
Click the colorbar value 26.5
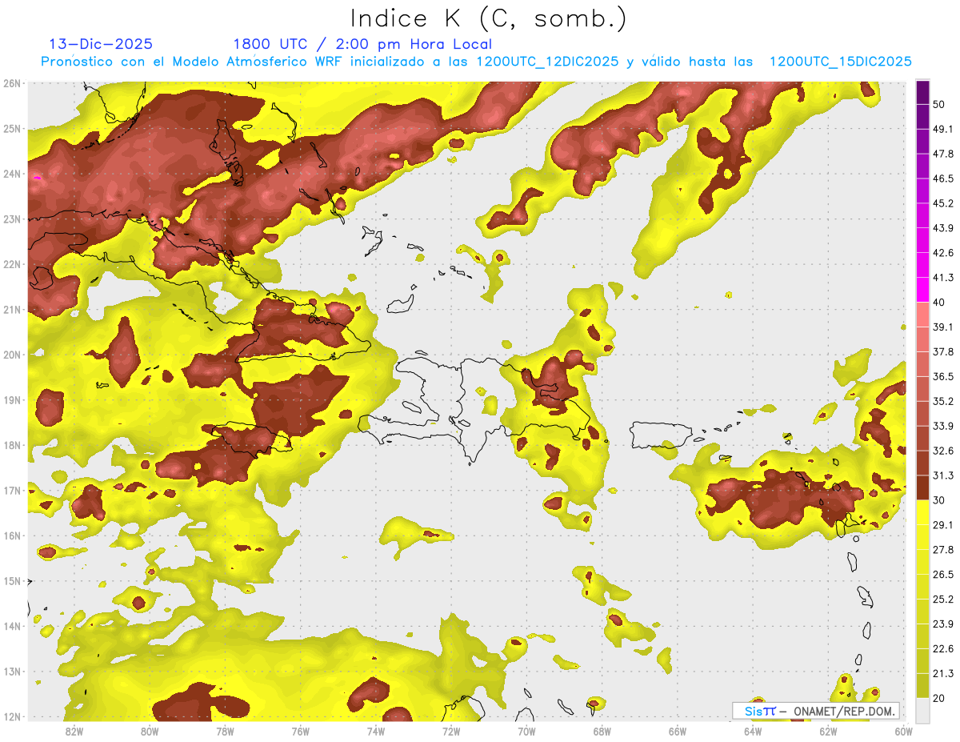click(943, 574)
